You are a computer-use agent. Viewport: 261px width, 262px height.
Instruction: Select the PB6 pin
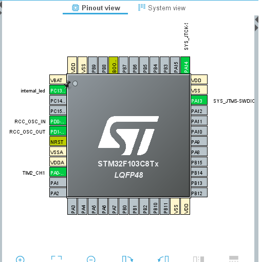coord(134,65)
